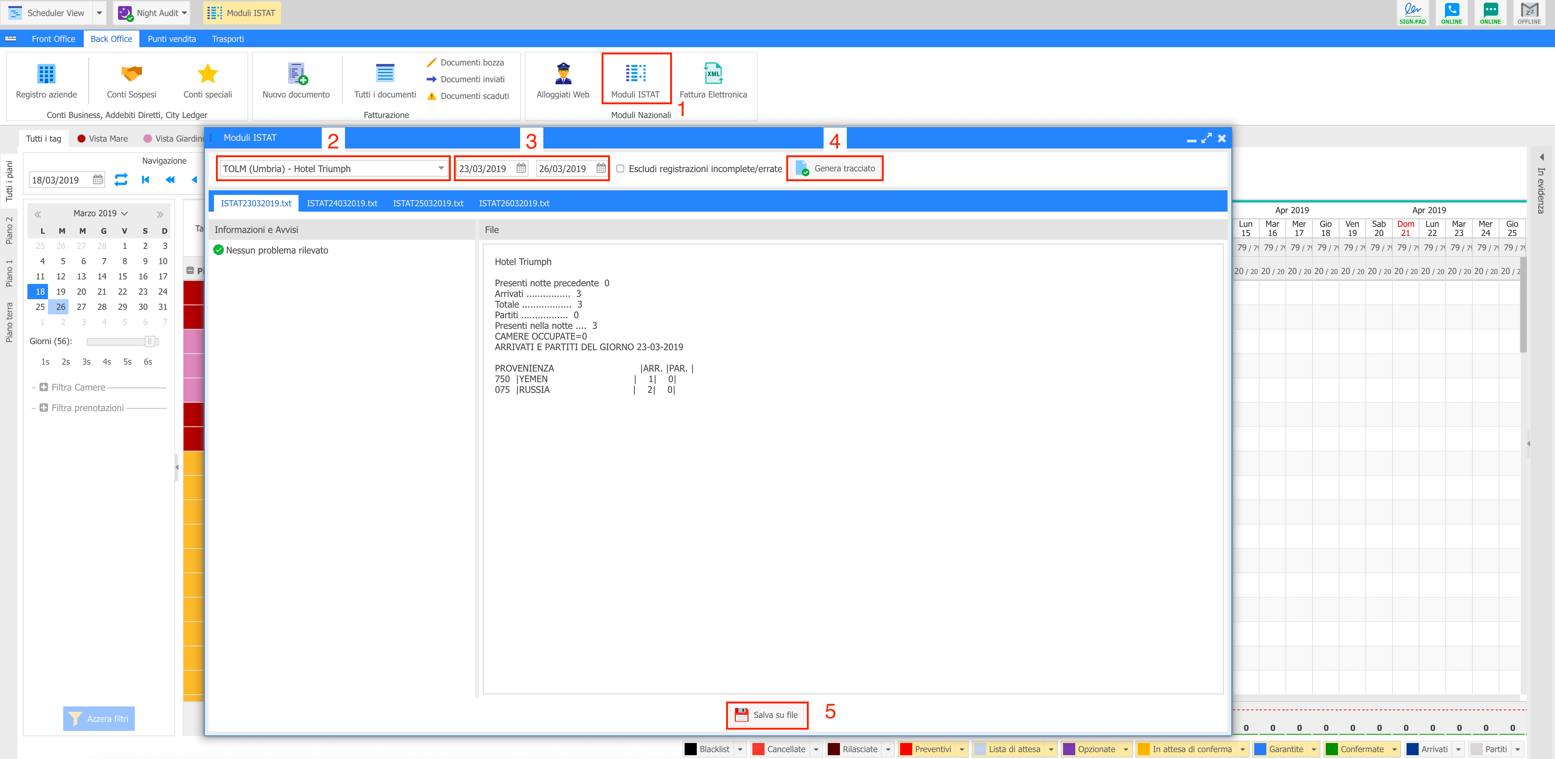Select the ISTAT25032019.txt tab
The height and width of the screenshot is (759, 1555).
[428, 203]
